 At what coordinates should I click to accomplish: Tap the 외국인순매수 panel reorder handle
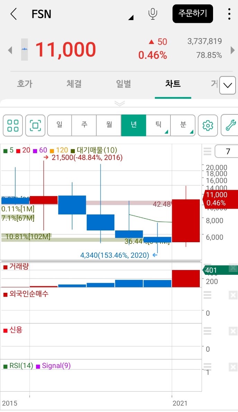(208, 295)
